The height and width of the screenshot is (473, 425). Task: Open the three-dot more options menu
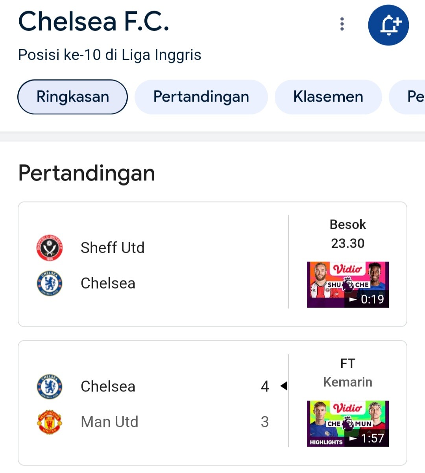[342, 24]
